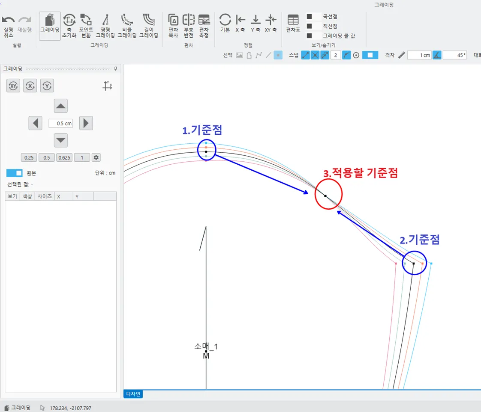The image size is (481, 412).
Task: Switch off the 원본 toggle
Action: [14, 173]
